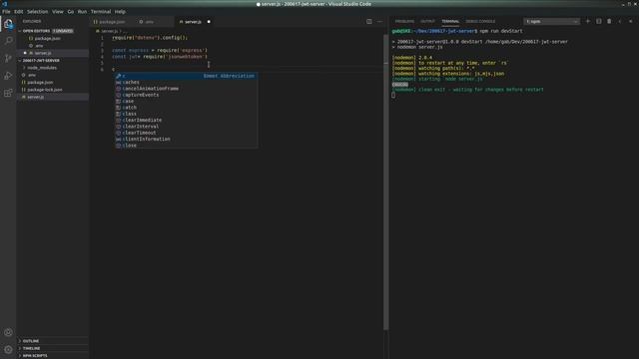This screenshot has height=359, width=639.
Task: Open the File menu
Action: tap(6, 12)
